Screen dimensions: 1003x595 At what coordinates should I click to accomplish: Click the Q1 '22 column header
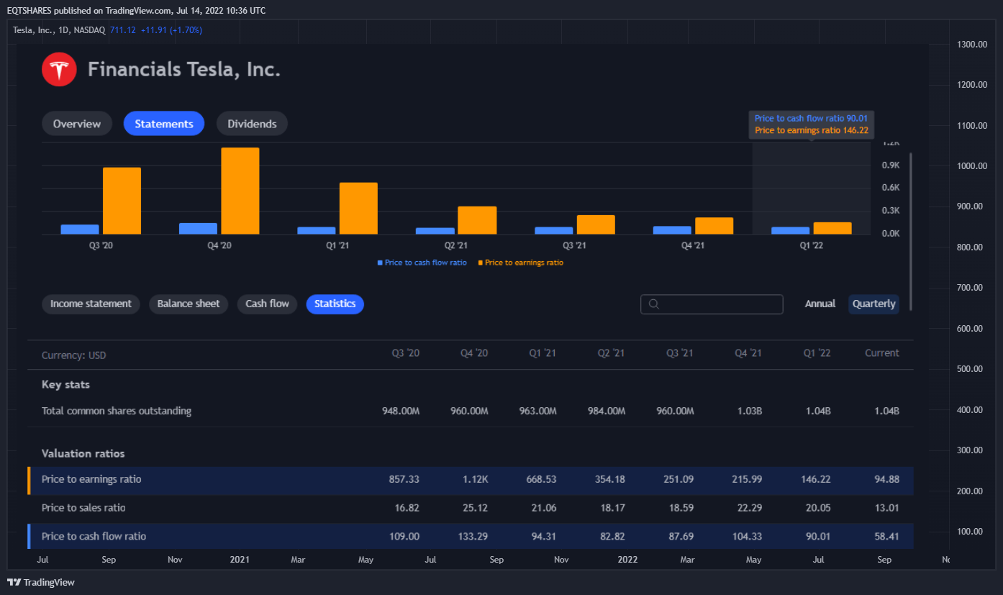tap(816, 353)
